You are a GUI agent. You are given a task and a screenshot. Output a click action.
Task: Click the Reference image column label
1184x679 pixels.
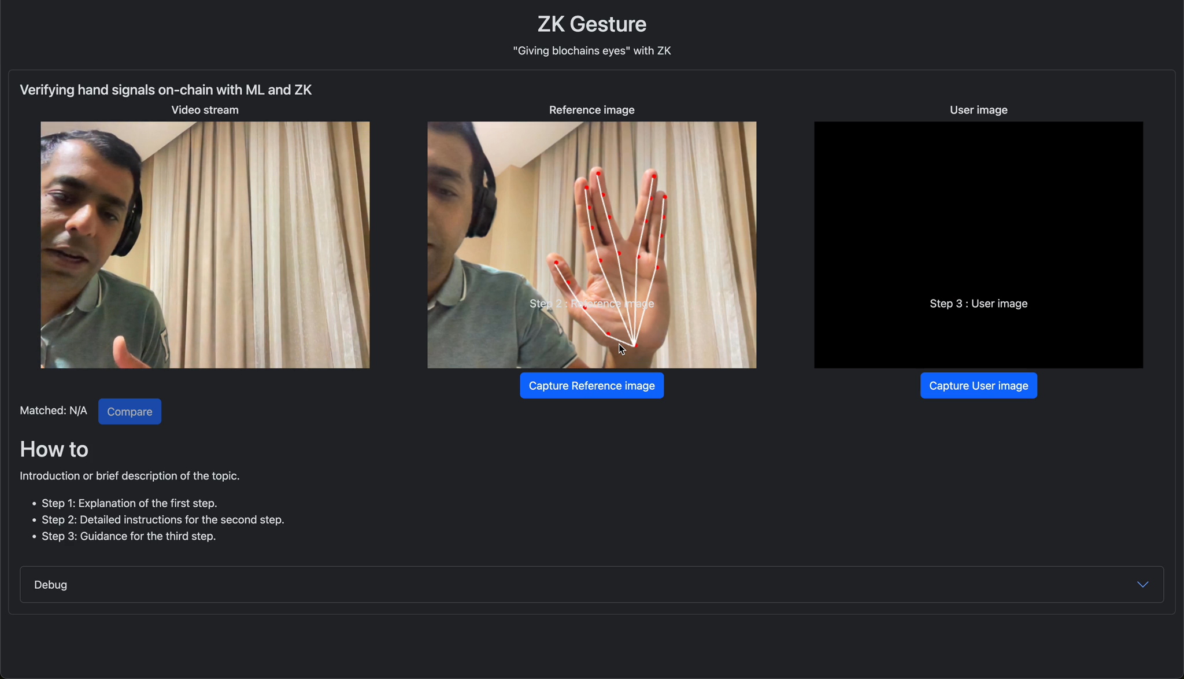click(591, 110)
